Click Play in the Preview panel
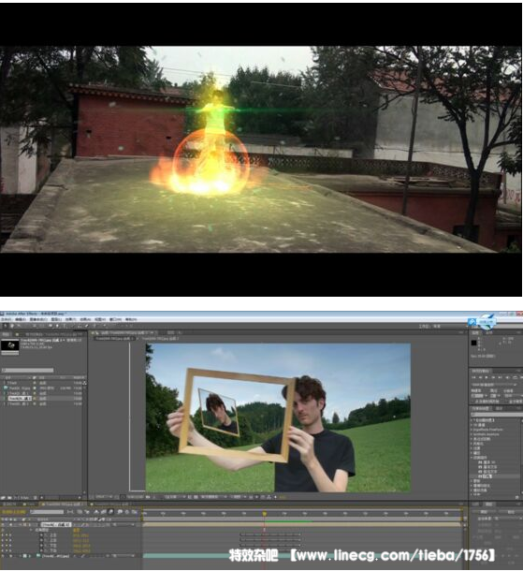This screenshot has height=571, width=523. pyautogui.click(x=487, y=377)
